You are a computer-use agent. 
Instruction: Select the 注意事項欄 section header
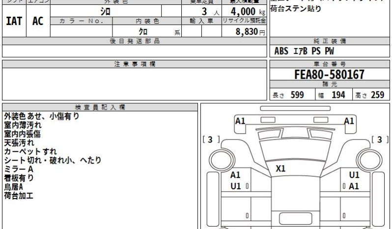(135, 64)
